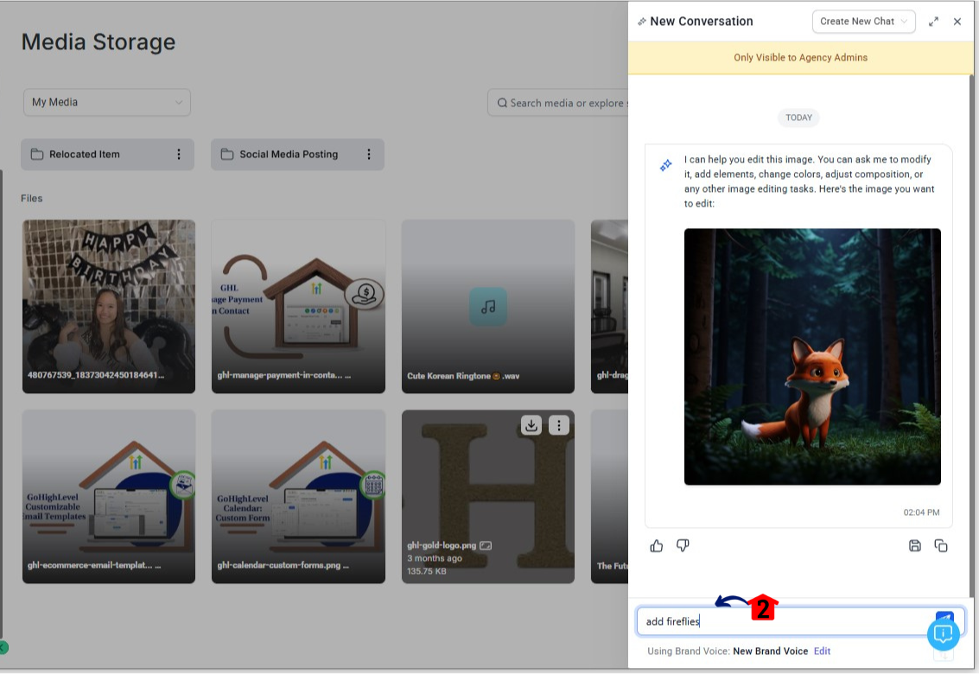Open the Happy Birthday photo thumbnail
Image resolution: width=979 pixels, height=674 pixels.
tap(109, 306)
